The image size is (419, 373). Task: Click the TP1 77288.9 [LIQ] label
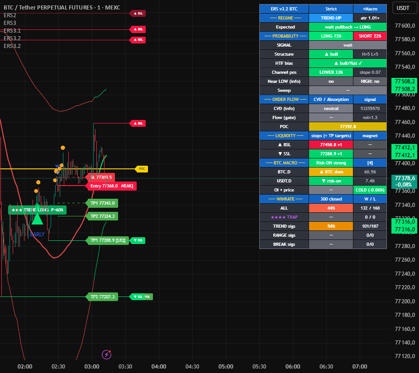pos(108,240)
